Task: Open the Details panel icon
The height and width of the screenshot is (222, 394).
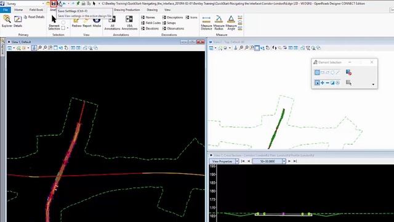Action: coord(18,21)
